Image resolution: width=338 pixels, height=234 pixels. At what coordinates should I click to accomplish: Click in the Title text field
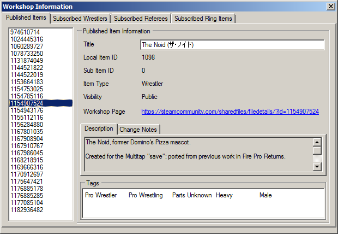(x=232, y=45)
